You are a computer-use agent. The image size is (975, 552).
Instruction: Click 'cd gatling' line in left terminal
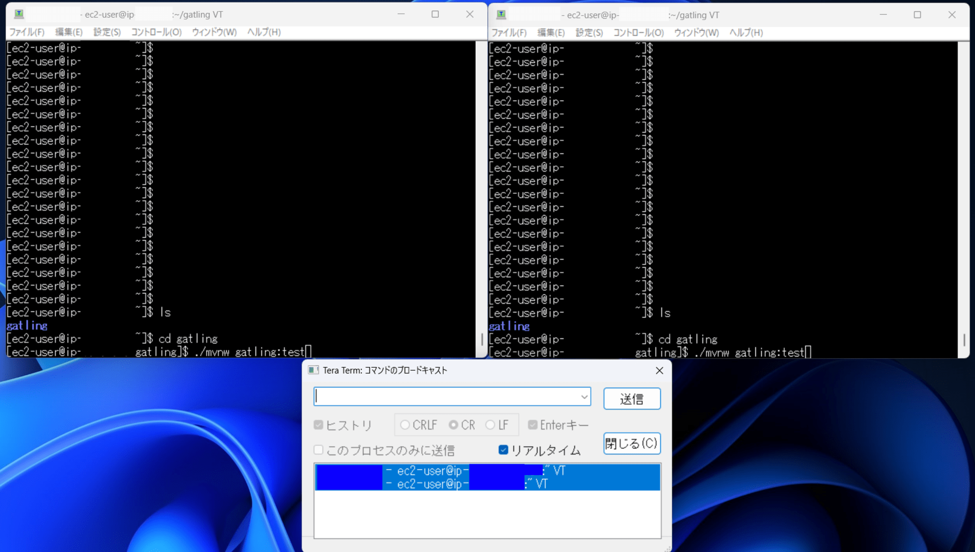[x=188, y=339]
